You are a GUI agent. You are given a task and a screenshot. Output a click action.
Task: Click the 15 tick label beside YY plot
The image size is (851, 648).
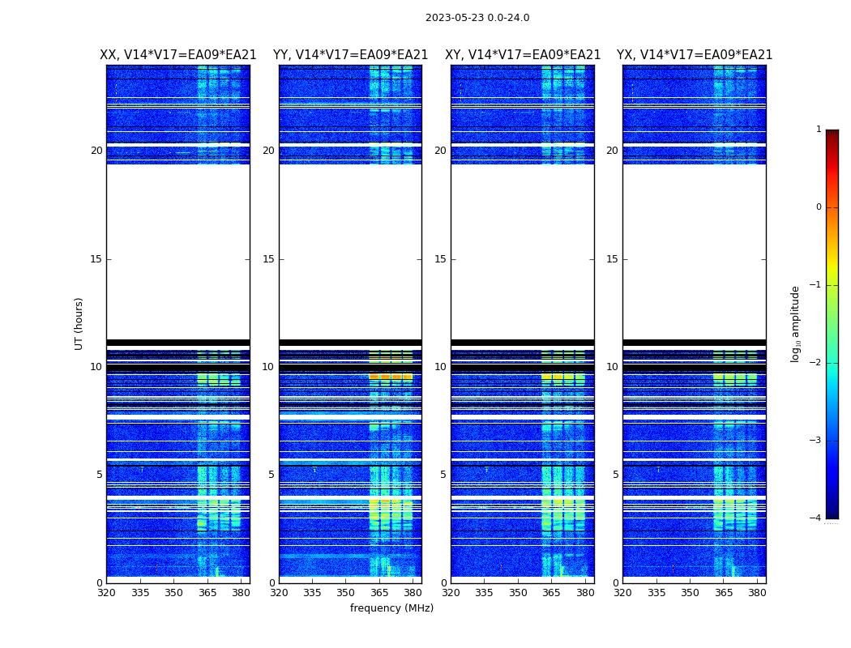point(267,259)
